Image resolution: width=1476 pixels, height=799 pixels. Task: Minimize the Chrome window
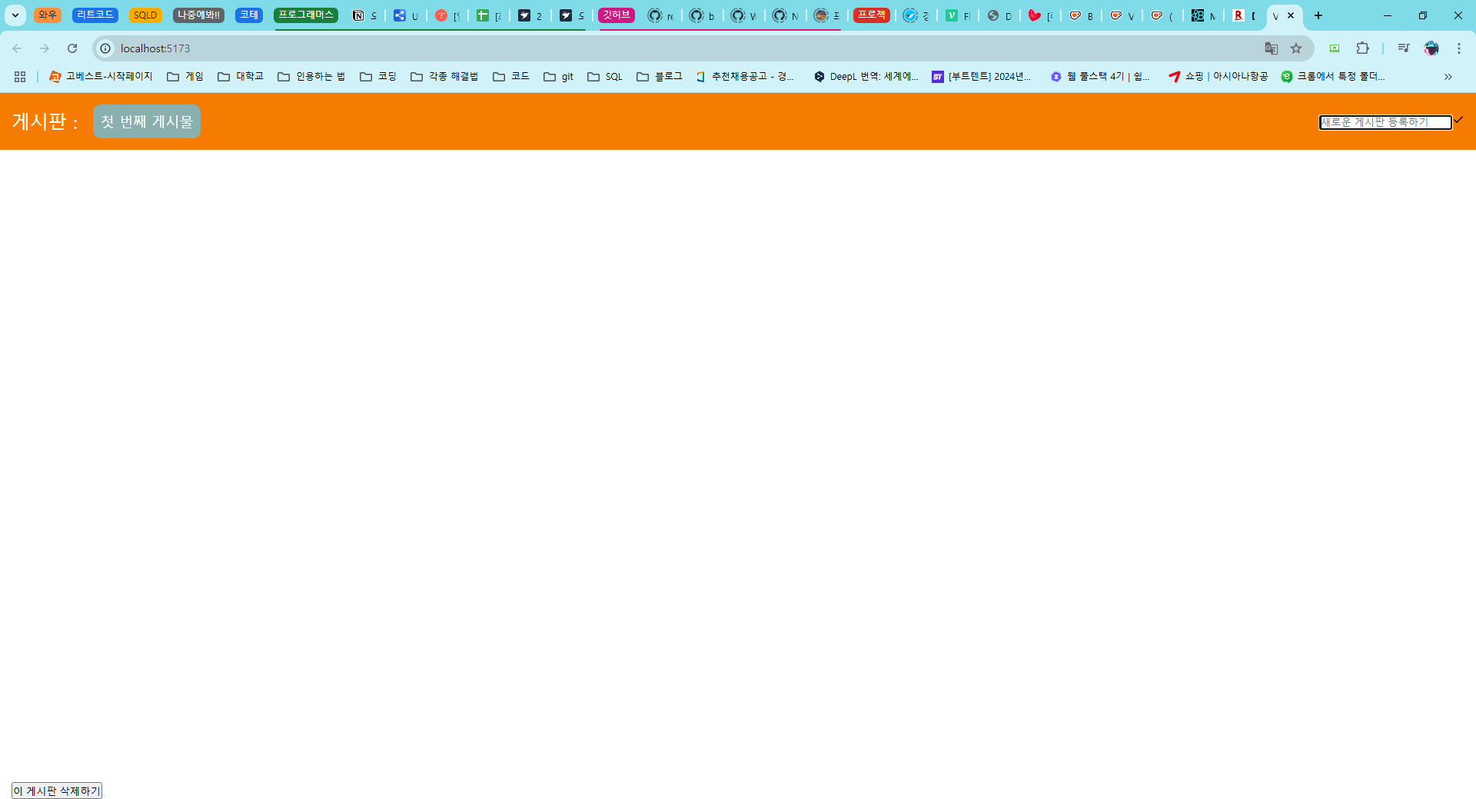point(1388,15)
